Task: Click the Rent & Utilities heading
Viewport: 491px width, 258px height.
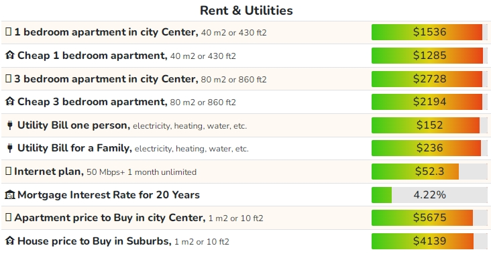Action: point(246,10)
